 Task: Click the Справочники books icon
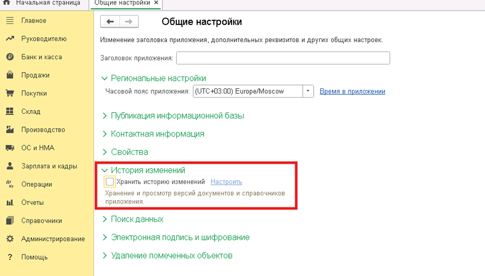click(10, 220)
